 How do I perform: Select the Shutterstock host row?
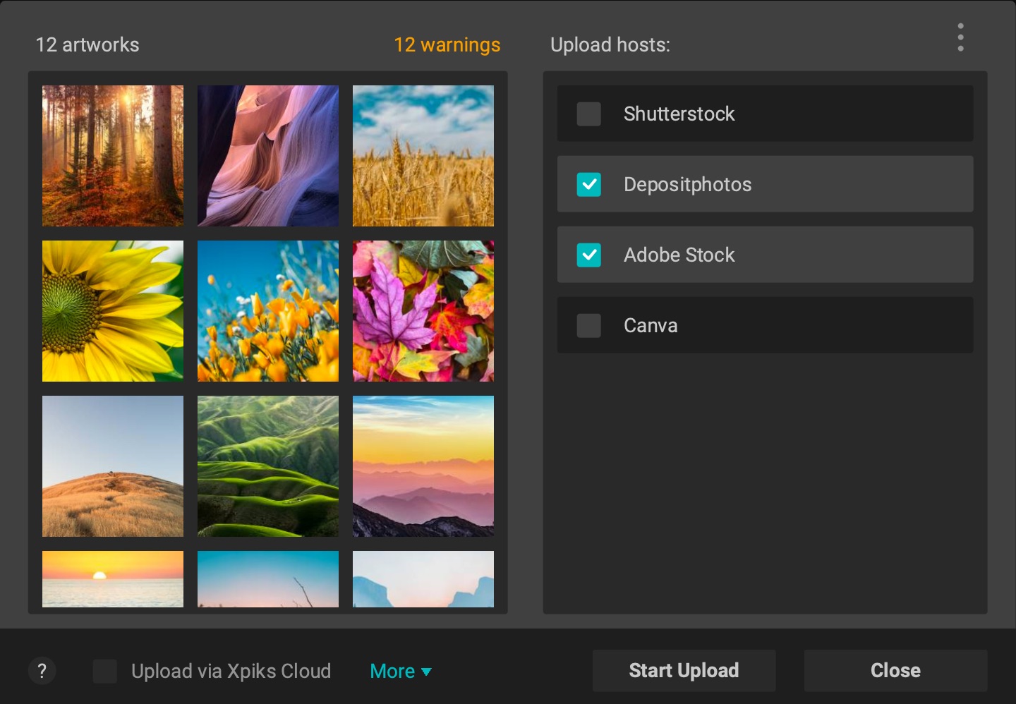[x=765, y=114]
